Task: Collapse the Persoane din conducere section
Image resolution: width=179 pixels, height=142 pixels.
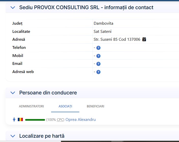Action: point(13,93)
